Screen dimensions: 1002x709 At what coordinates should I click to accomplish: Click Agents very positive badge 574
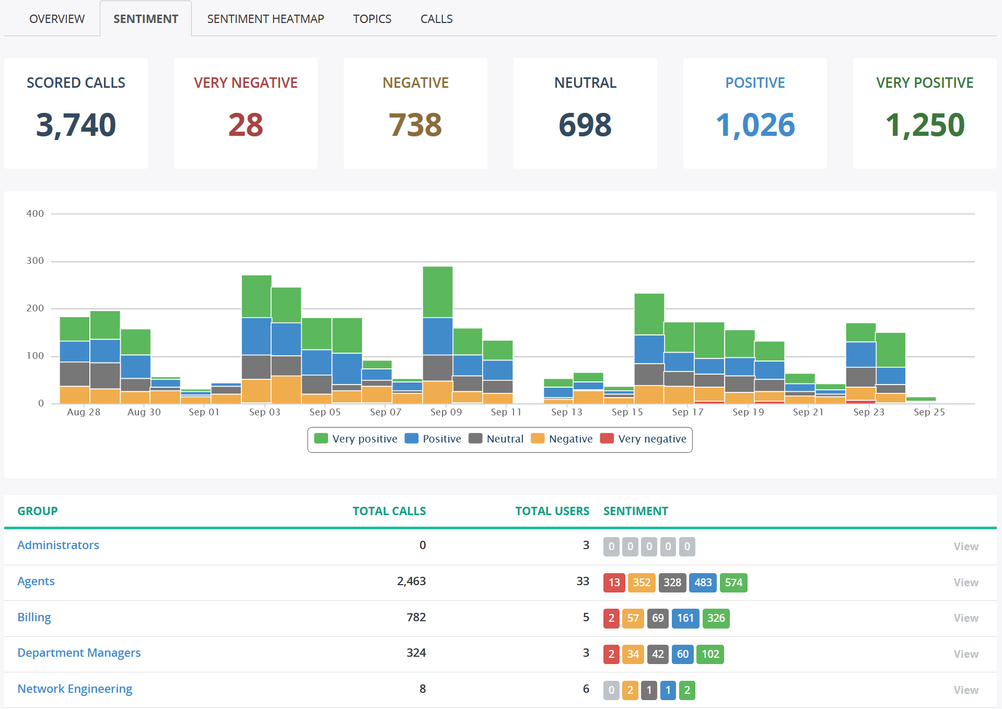(733, 583)
